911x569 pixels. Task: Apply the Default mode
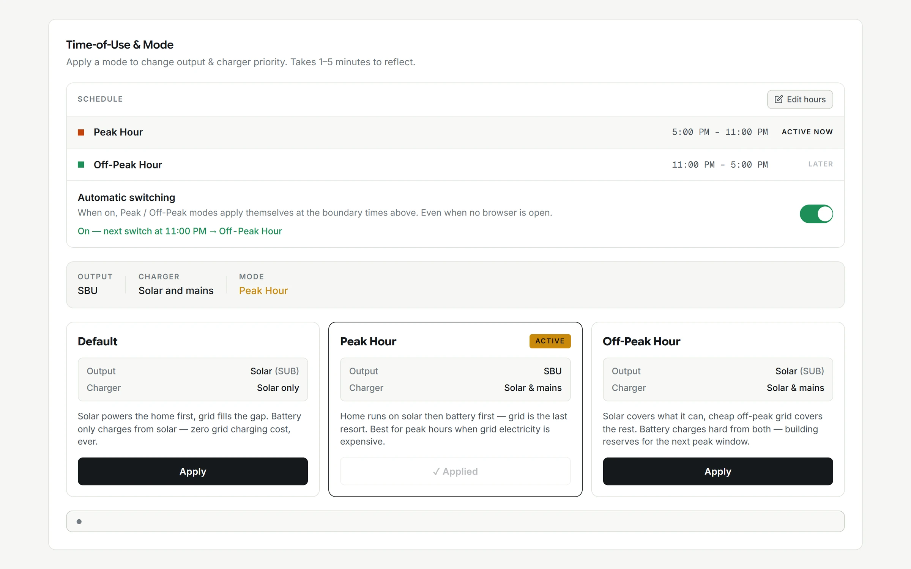[193, 471]
